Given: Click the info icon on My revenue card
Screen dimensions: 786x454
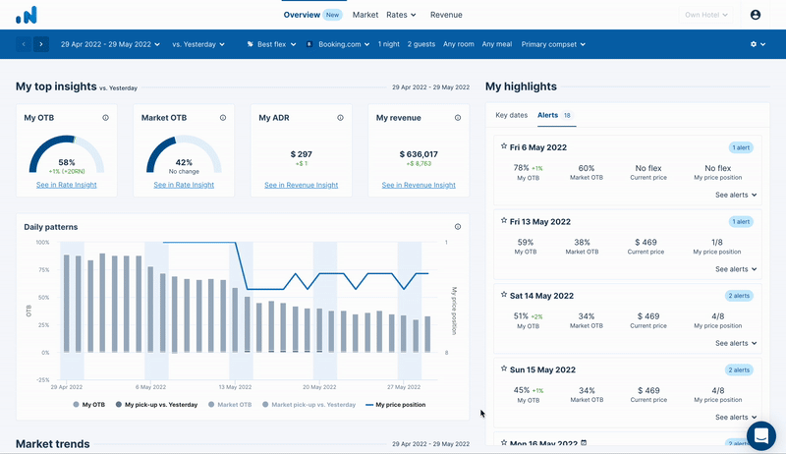Looking at the screenshot, I should [x=458, y=118].
